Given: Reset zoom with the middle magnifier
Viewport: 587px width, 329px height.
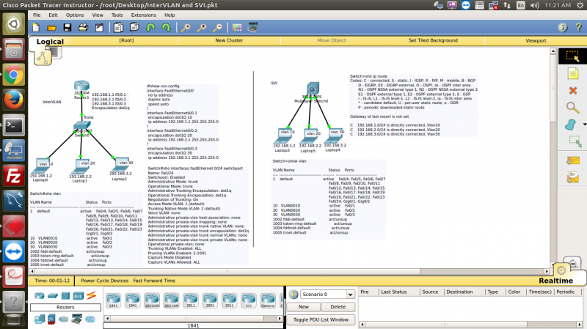Looking at the screenshot, I should coord(202,27).
